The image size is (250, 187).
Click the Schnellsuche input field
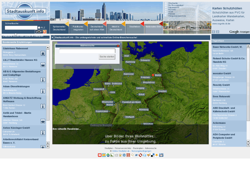click(21, 28)
